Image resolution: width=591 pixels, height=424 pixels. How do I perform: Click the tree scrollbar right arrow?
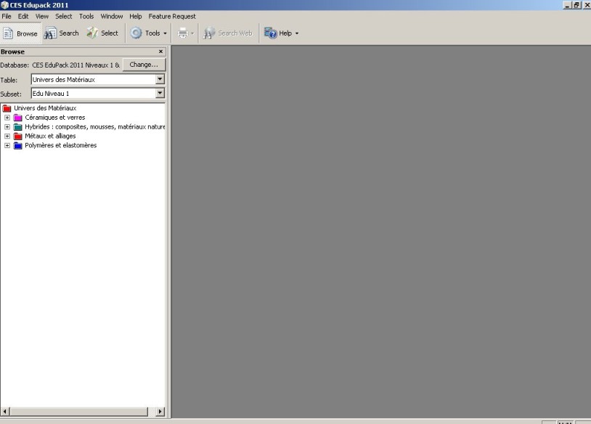coord(160,412)
